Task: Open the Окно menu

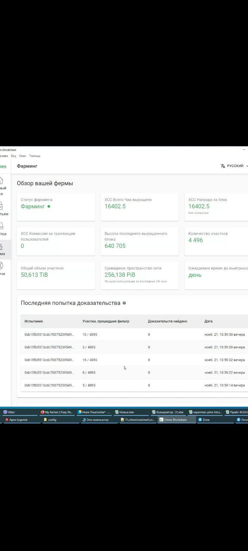Action: 22,156
